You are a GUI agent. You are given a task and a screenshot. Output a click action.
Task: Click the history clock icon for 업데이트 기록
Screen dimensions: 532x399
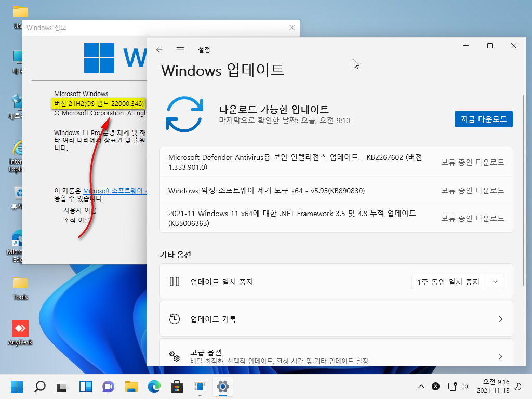175,319
